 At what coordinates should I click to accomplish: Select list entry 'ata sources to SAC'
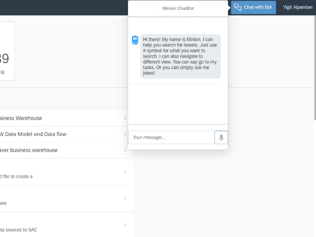click(x=20, y=229)
